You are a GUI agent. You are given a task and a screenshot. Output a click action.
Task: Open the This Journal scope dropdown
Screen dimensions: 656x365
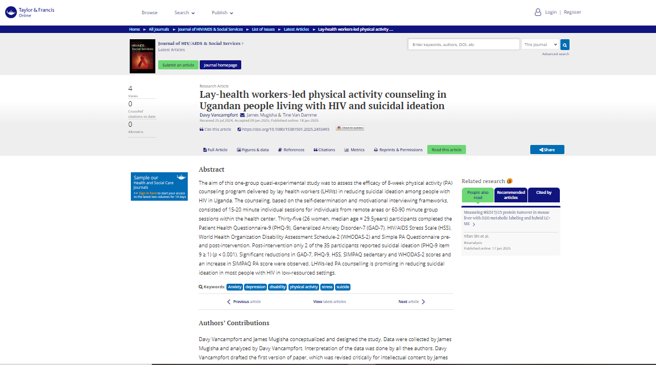(x=539, y=44)
